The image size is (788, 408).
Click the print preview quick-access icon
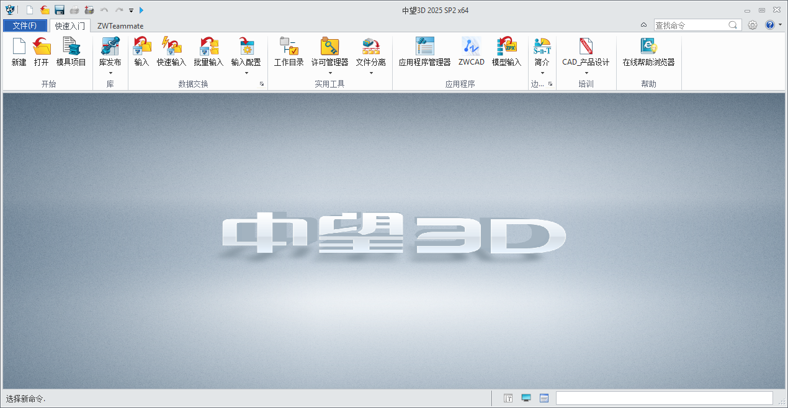point(89,10)
